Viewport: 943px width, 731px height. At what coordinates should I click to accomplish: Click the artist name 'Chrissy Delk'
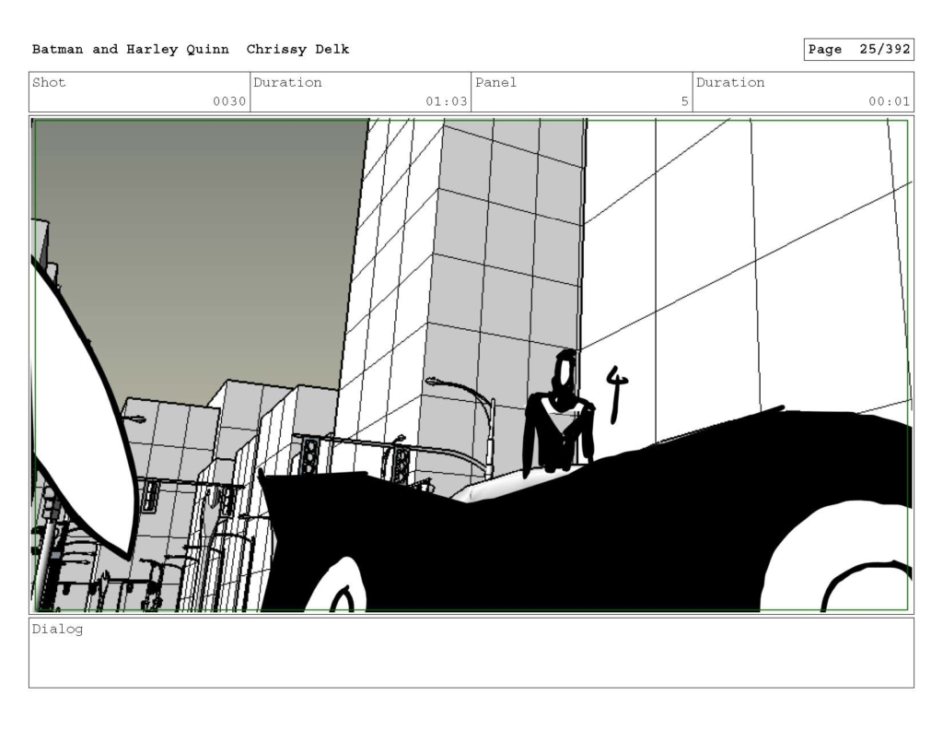[x=297, y=50]
